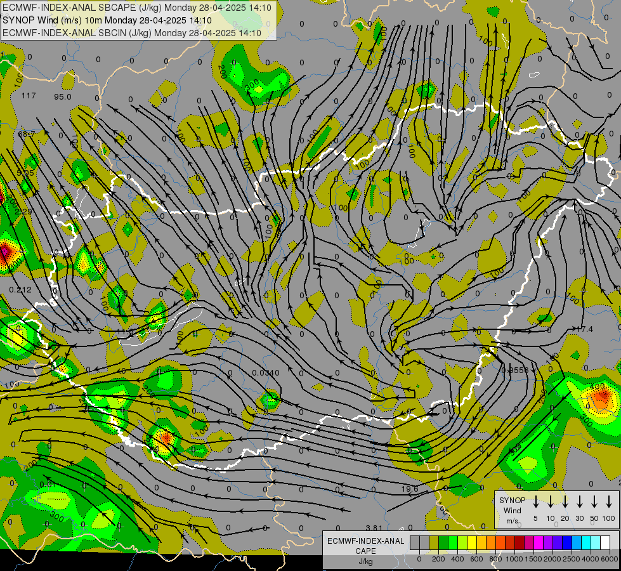Click the SBCIN title line in header

click(x=132, y=33)
